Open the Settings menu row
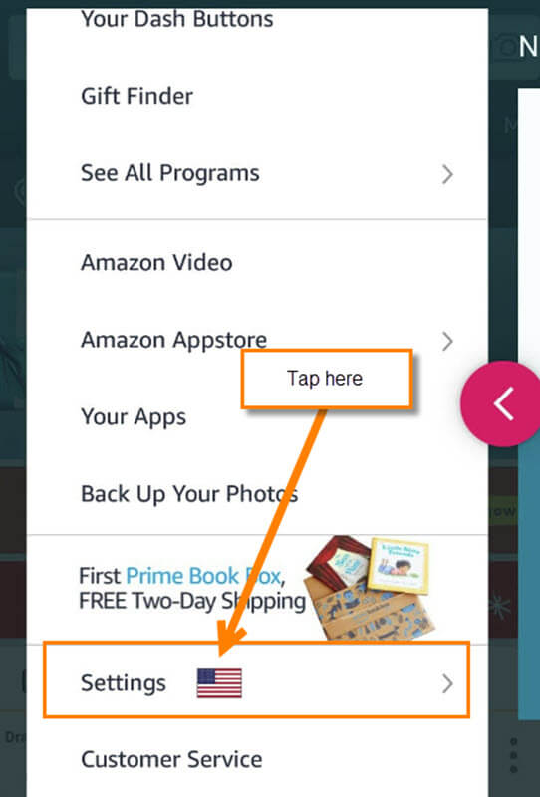 point(257,680)
